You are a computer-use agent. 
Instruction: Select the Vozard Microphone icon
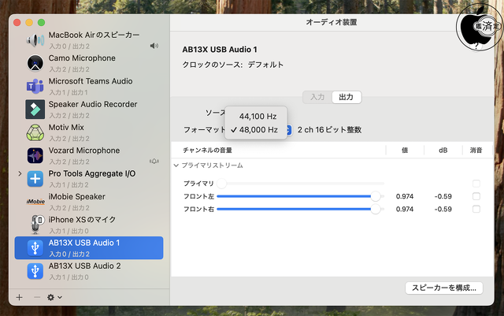(35, 155)
